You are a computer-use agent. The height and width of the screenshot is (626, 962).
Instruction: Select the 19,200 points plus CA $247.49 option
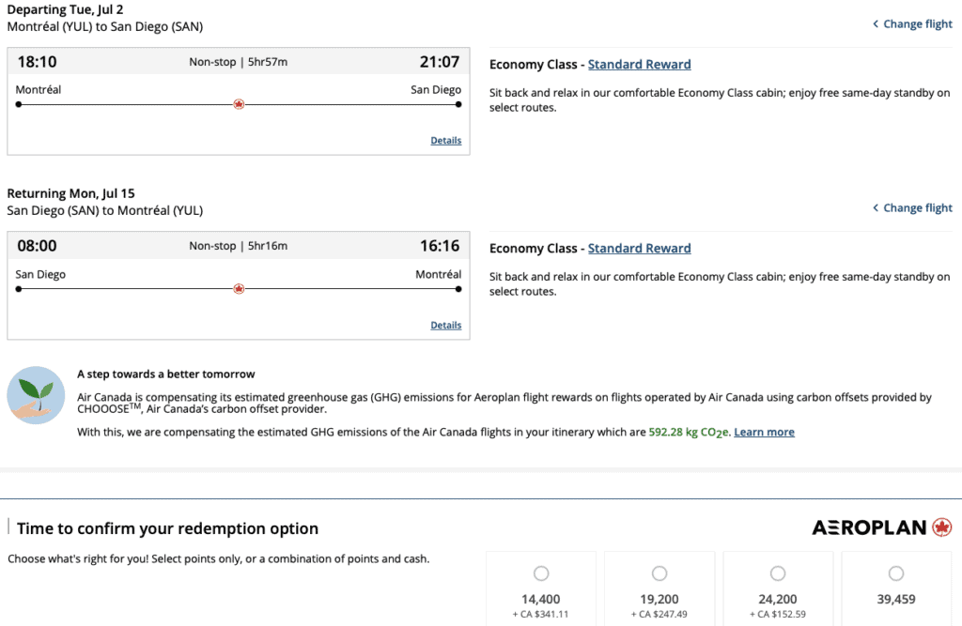(659, 573)
